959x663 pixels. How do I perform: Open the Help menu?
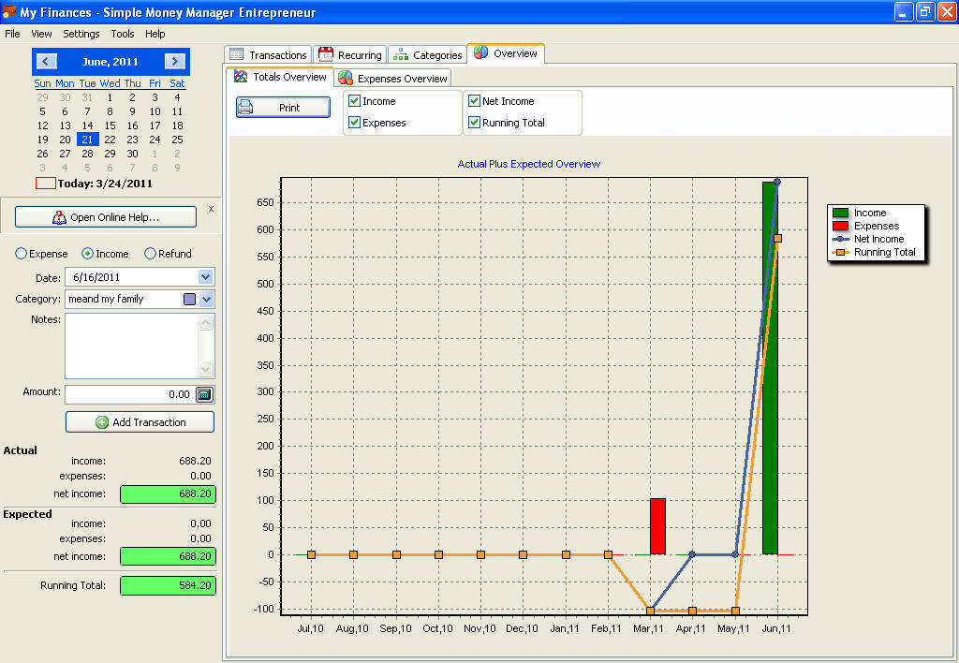point(155,34)
